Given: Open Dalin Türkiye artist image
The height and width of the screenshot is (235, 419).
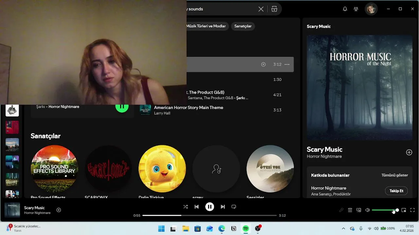Looking at the screenshot, I should (x=162, y=169).
